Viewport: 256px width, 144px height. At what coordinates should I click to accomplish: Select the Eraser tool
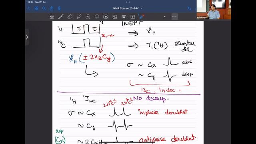[x=70, y=17]
